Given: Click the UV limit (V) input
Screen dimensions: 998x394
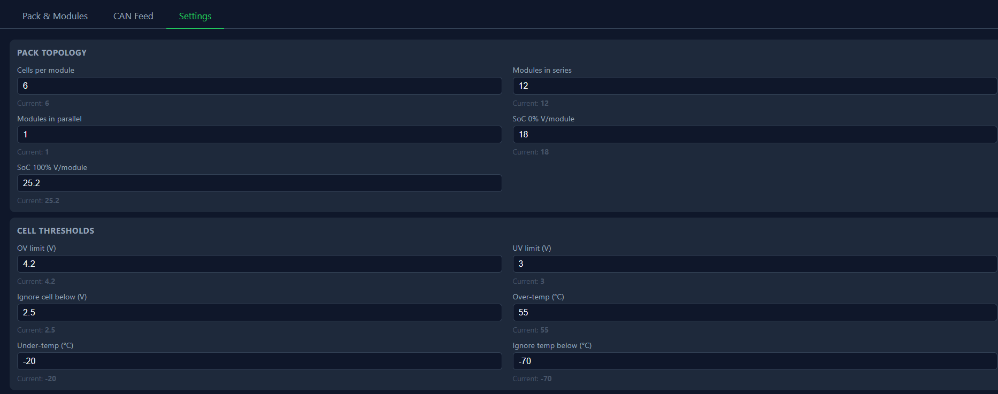Looking at the screenshot, I should [x=754, y=264].
